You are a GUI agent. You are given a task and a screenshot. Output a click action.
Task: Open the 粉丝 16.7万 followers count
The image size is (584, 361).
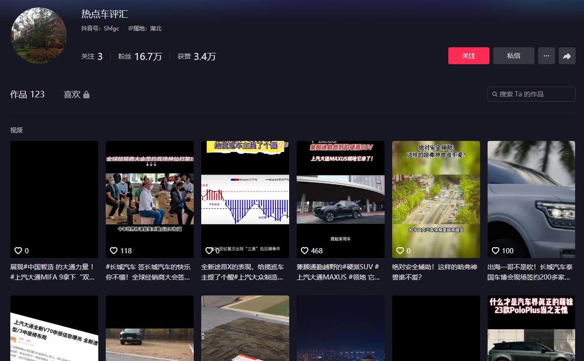click(x=140, y=56)
